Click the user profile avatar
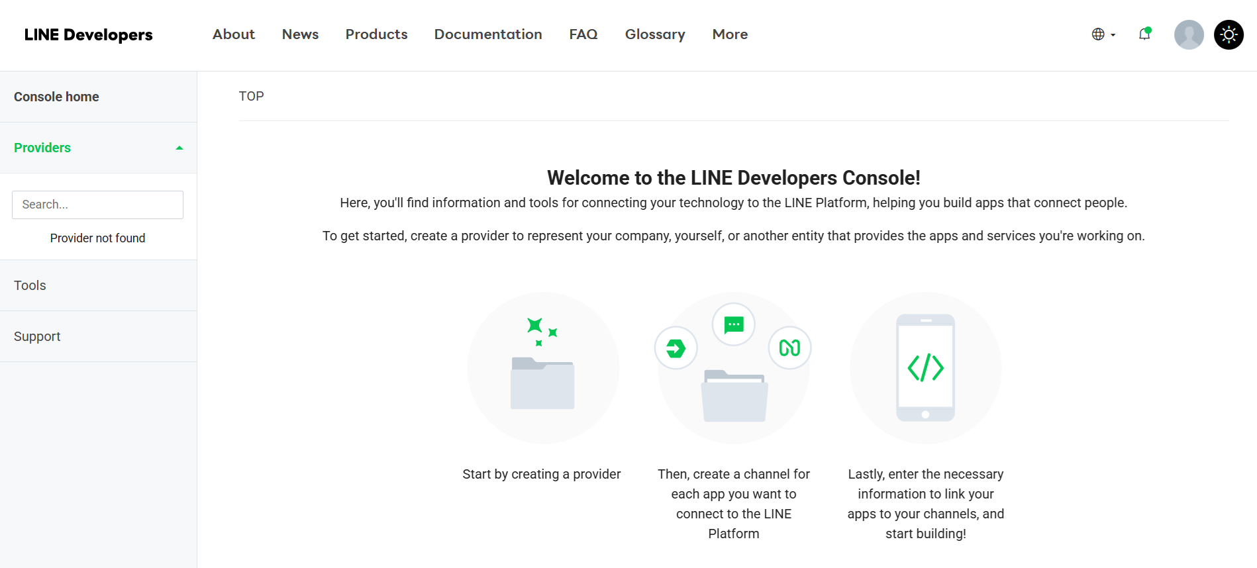The width and height of the screenshot is (1257, 568). click(x=1189, y=34)
